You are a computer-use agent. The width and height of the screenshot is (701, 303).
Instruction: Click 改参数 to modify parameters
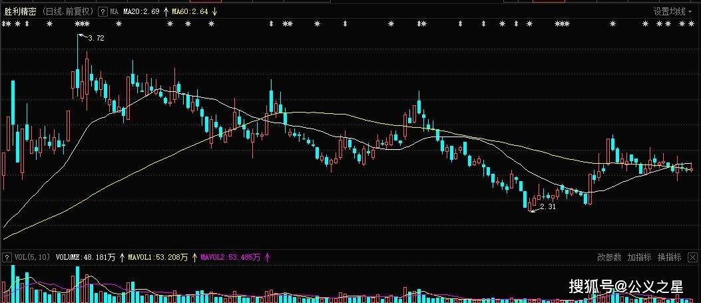click(609, 257)
